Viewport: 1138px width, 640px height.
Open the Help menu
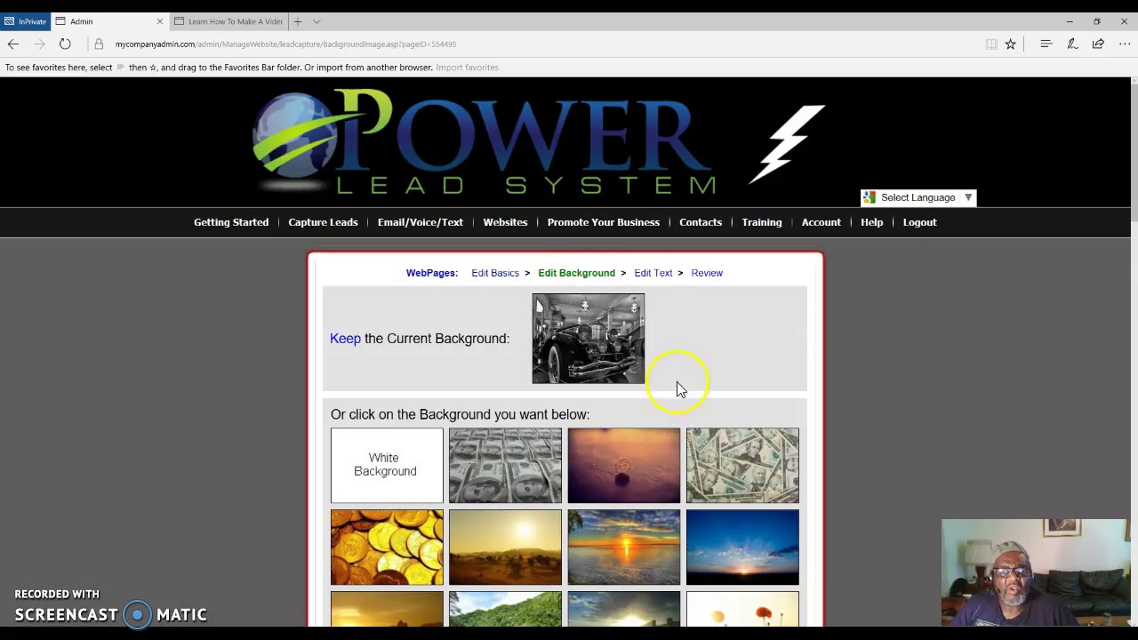(x=871, y=222)
